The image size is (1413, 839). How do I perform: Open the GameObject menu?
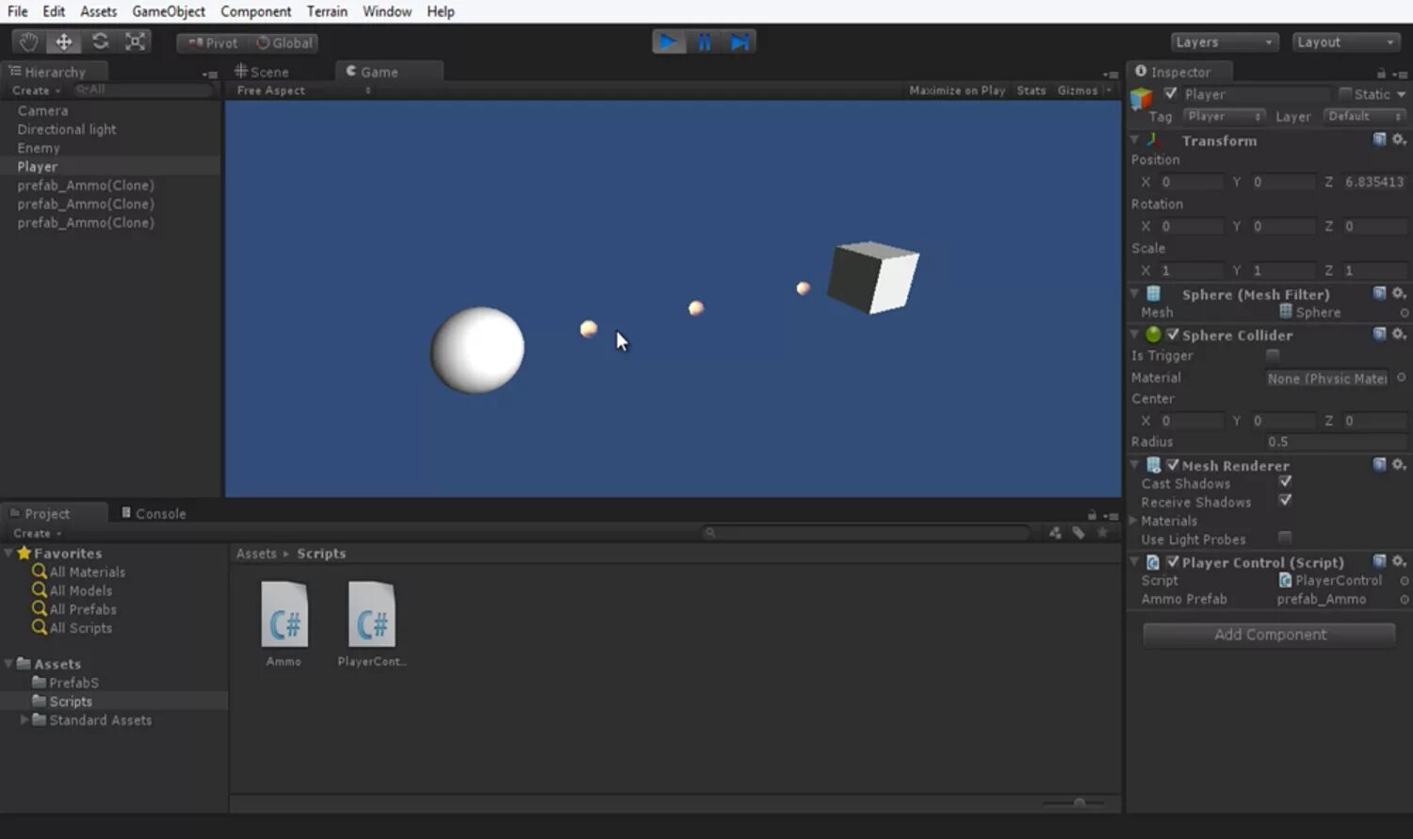[169, 11]
